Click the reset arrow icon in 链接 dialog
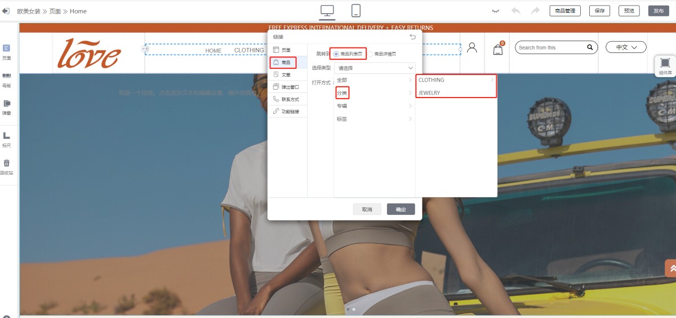 (x=413, y=37)
